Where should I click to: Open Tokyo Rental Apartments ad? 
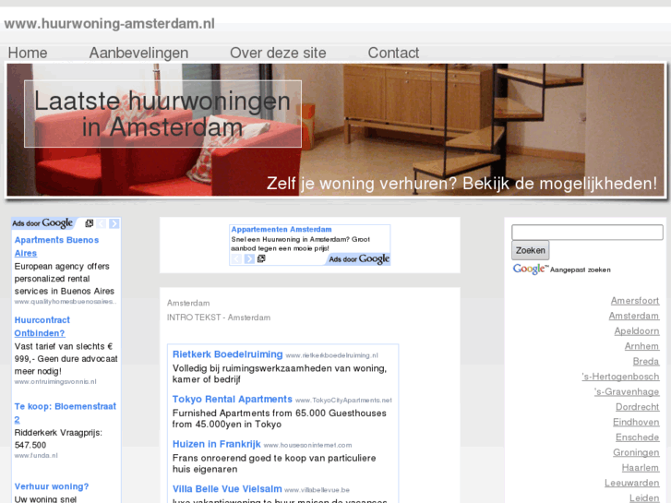tap(232, 399)
